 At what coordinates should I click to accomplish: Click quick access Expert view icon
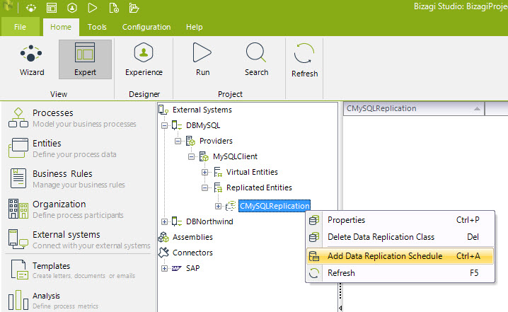coord(52,8)
